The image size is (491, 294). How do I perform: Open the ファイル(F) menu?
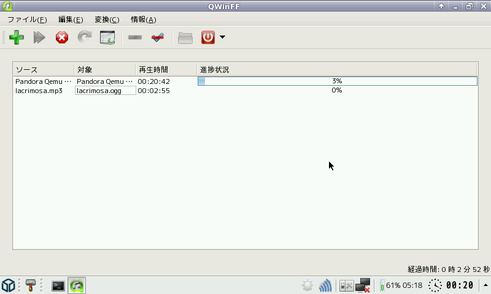(x=26, y=20)
